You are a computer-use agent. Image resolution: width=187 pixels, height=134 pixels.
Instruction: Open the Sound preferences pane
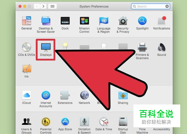pyautogui.click(x=162, y=49)
